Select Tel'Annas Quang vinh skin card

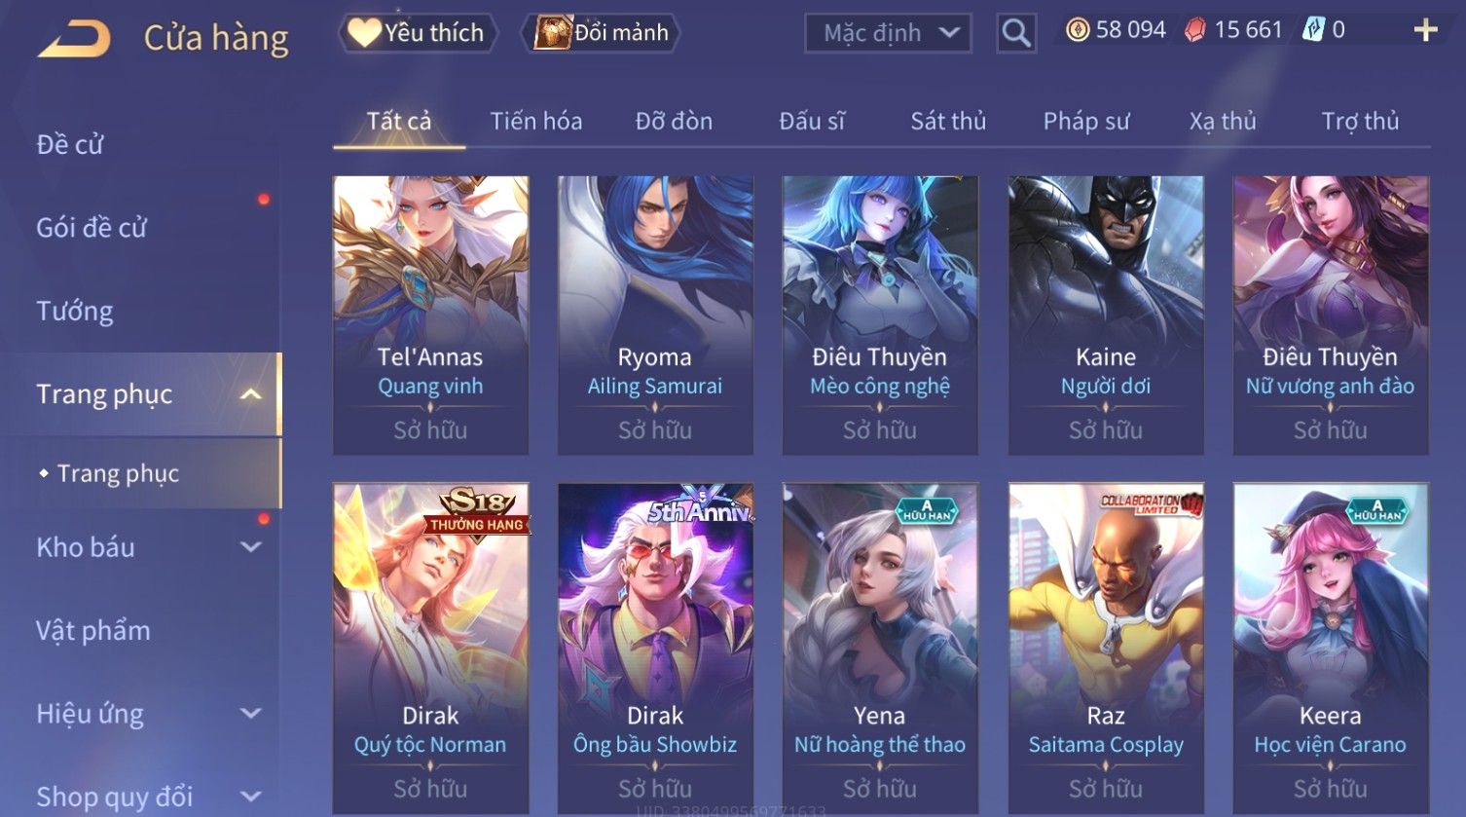click(x=430, y=316)
